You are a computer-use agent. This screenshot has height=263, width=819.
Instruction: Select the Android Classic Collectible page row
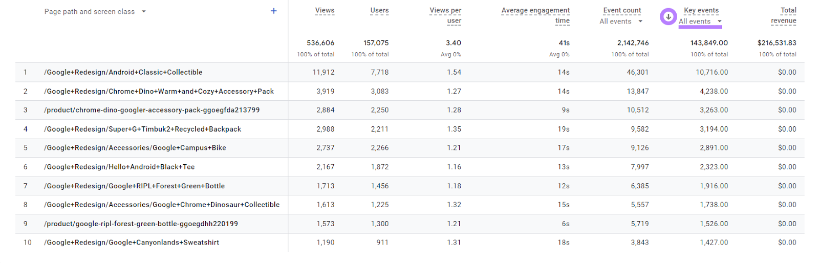pyautogui.click(x=123, y=72)
